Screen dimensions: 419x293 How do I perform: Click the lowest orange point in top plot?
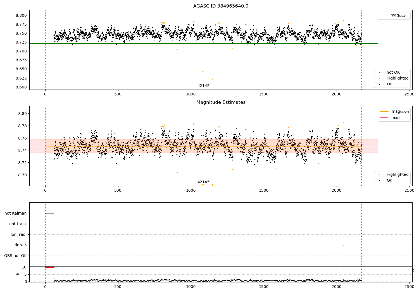pos(212,79)
